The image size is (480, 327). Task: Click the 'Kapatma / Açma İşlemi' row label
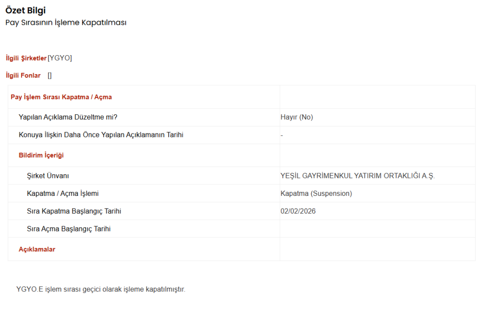click(63, 193)
